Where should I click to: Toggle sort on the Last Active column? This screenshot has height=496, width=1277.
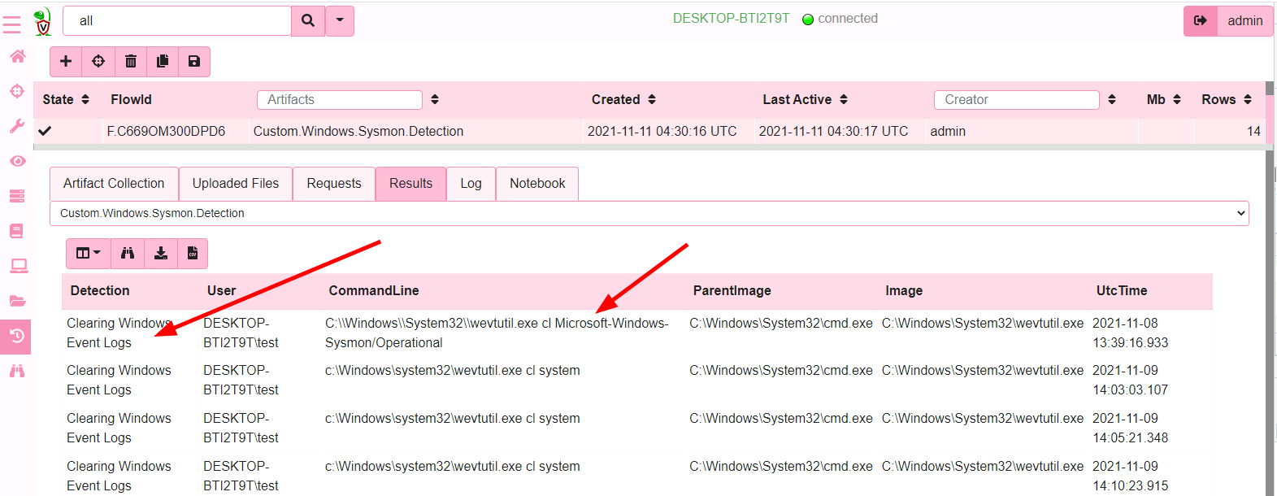pyautogui.click(x=844, y=99)
